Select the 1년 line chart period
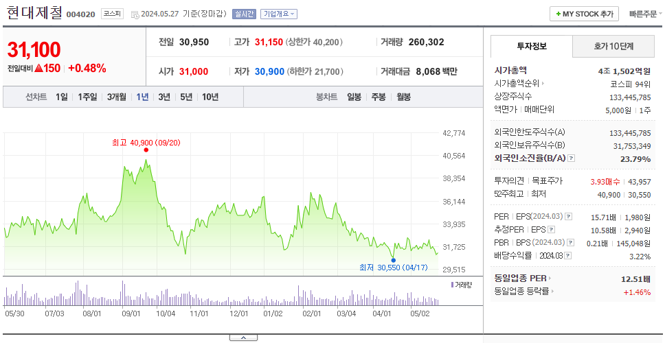The height and width of the screenshot is (343, 665). point(142,97)
